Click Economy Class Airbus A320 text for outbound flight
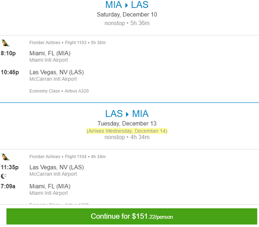The width and height of the screenshot is (259, 227). pyautogui.click(x=59, y=91)
